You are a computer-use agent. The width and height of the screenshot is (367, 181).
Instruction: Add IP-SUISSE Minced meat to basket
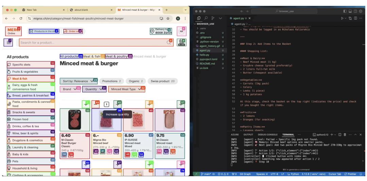[149, 104]
